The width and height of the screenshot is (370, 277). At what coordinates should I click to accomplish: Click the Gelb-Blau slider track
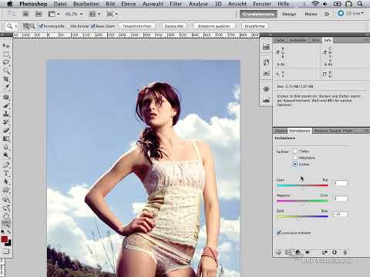pos(302,216)
